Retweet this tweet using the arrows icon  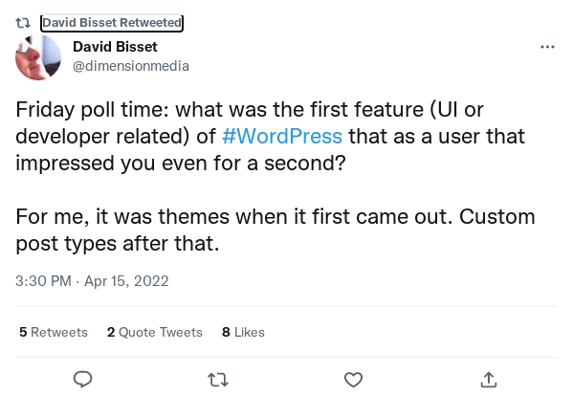218,380
